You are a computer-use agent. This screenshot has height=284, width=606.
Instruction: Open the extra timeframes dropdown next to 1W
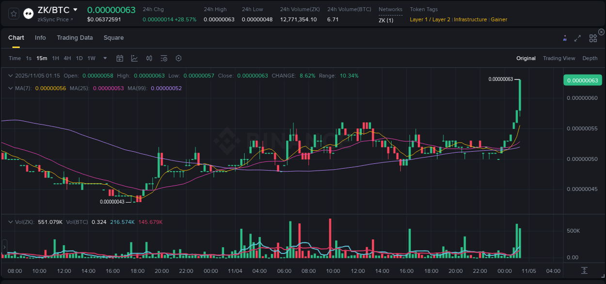point(104,58)
